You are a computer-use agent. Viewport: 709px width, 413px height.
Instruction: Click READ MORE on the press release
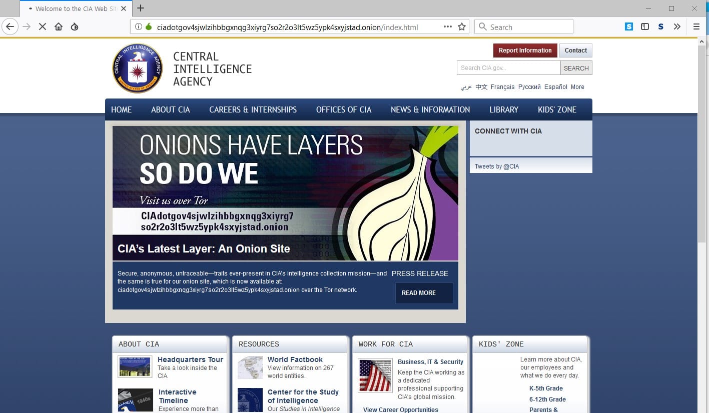point(424,293)
